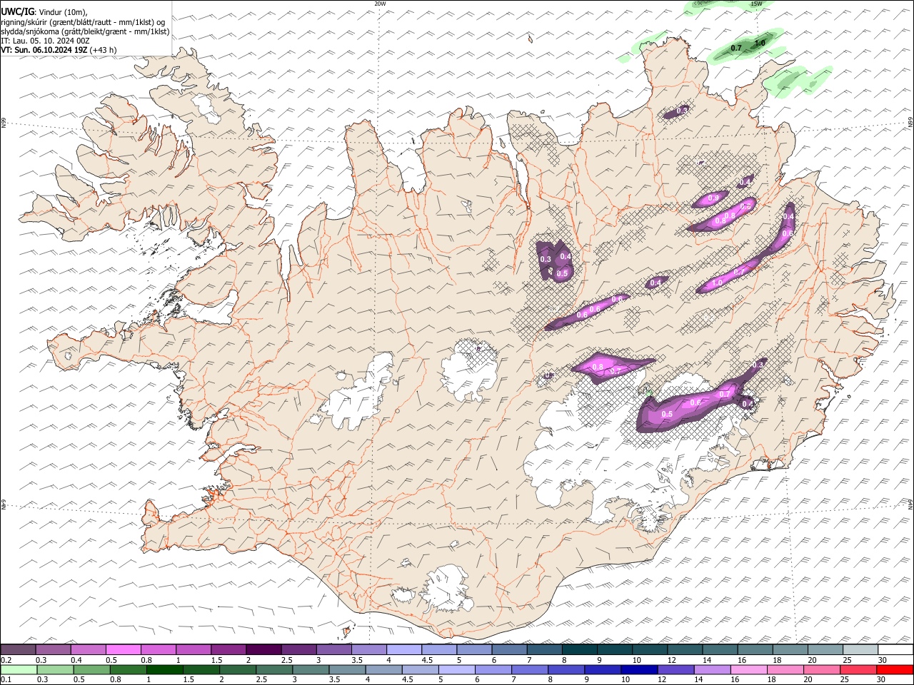Pick the light lavender 4–4.5 swatch, top scale
This screenshot has height=685, width=914.
(x=404, y=650)
